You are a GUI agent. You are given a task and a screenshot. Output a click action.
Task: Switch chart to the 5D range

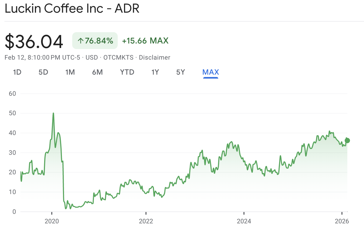click(x=43, y=72)
